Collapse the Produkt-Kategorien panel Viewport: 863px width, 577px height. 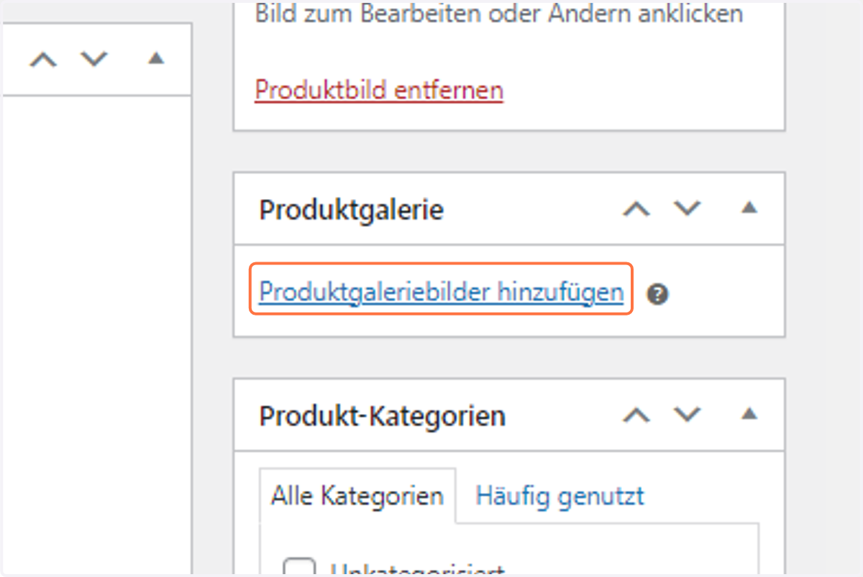(x=749, y=414)
